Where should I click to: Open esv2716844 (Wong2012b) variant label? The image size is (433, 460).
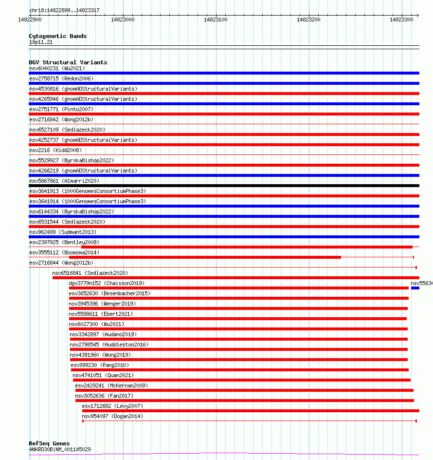point(61,263)
